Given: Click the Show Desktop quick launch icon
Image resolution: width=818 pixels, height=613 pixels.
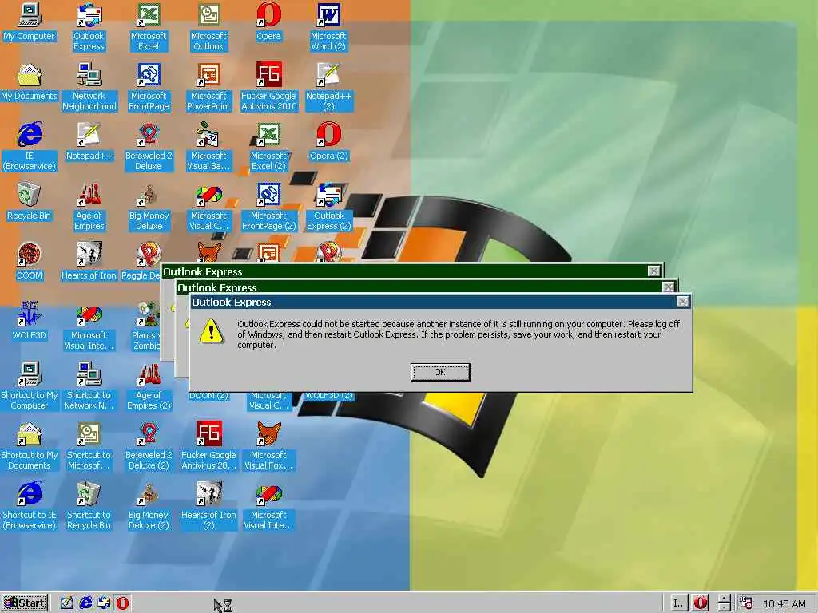Looking at the screenshot, I should click(x=67, y=603).
